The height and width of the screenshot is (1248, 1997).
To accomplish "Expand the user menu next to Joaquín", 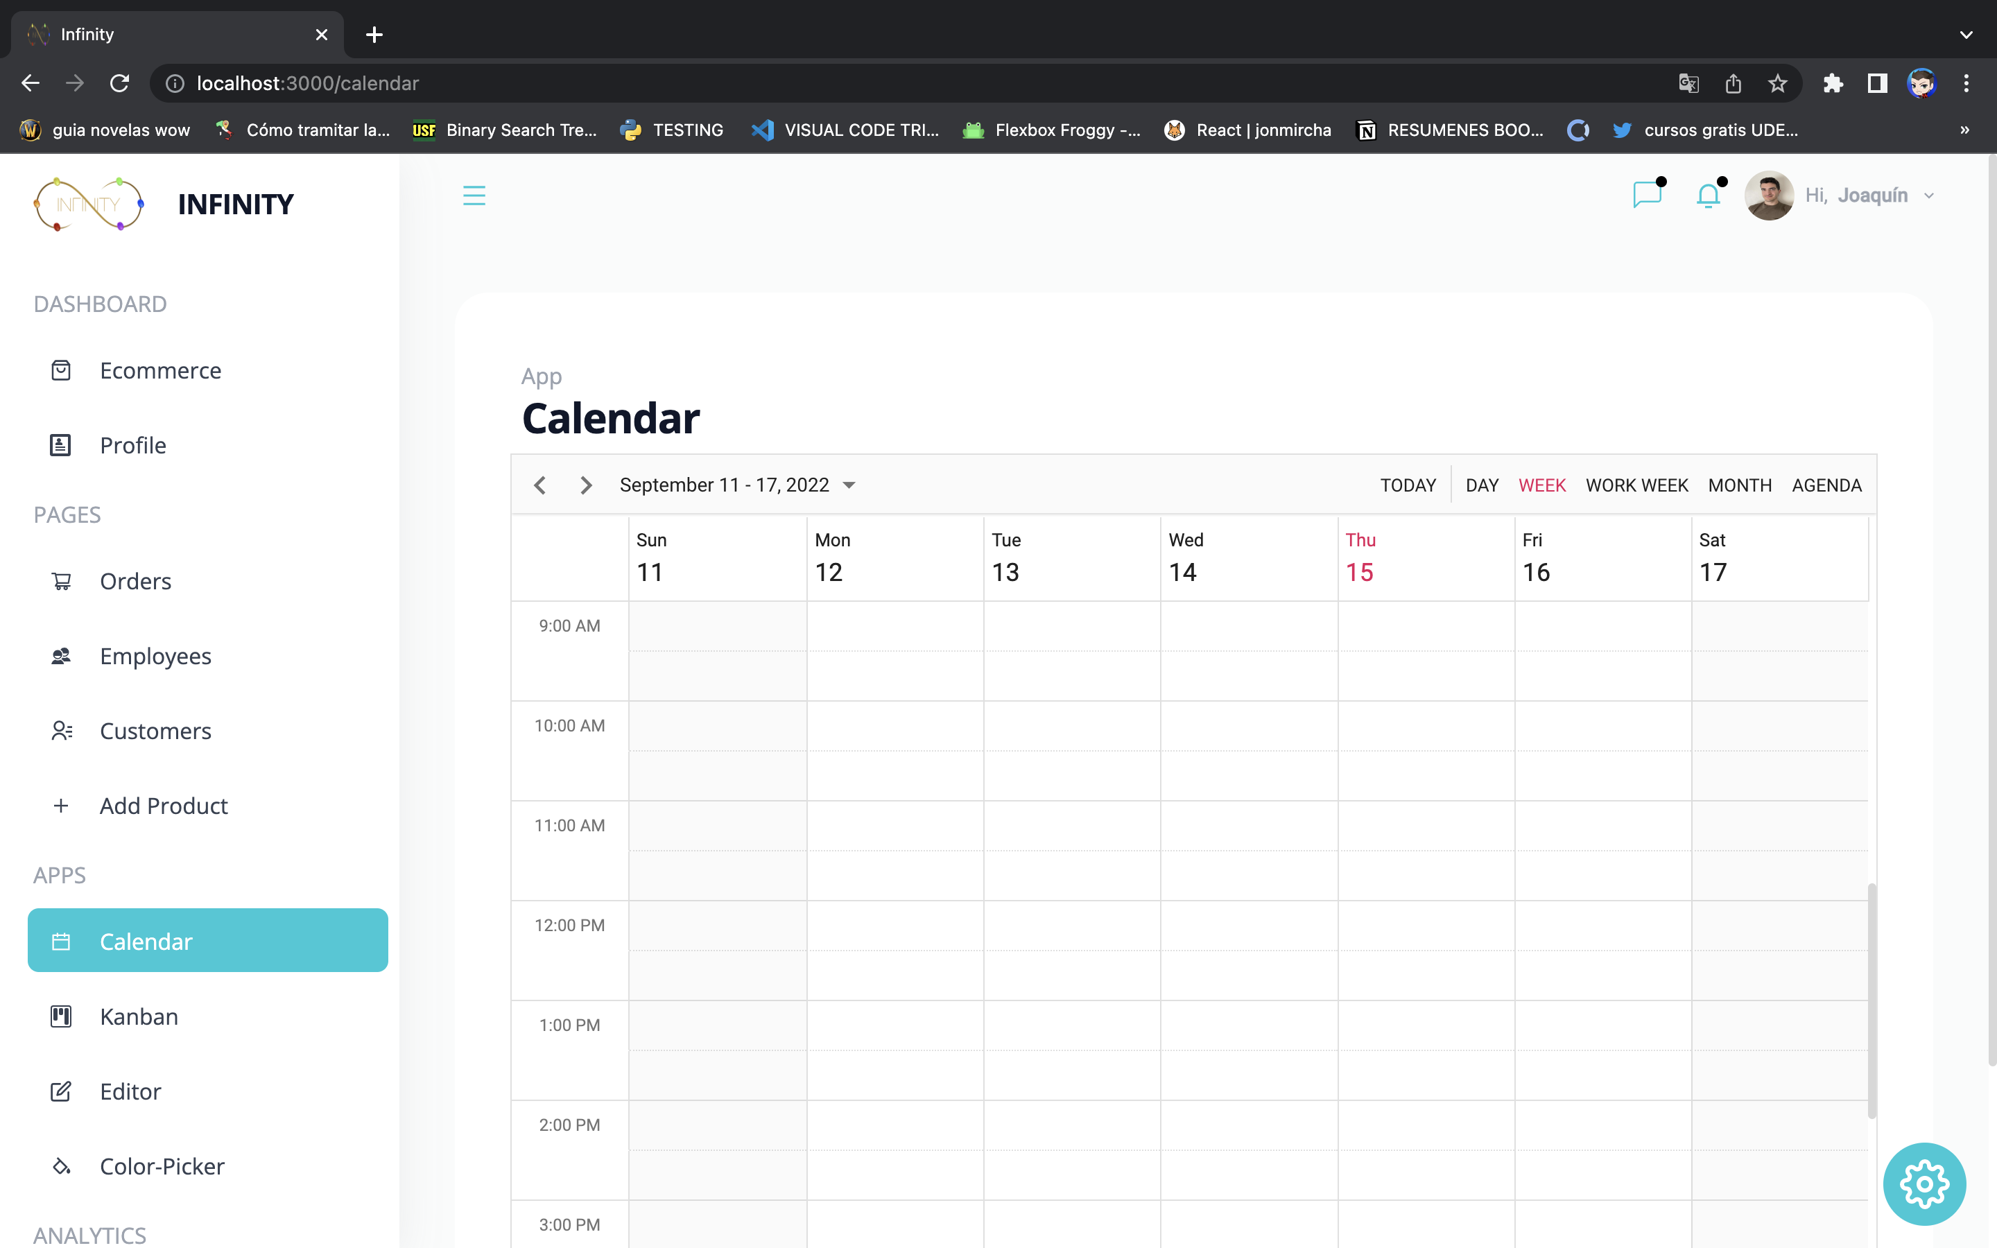I will coord(1928,195).
